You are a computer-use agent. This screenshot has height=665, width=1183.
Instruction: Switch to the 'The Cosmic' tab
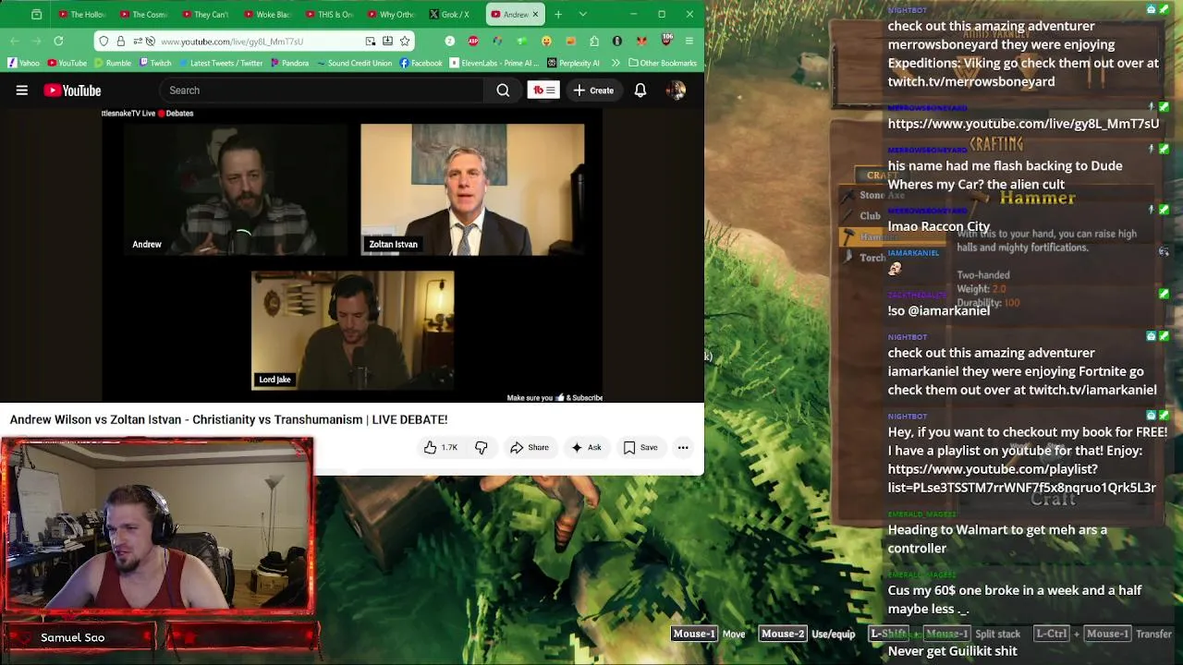point(143,15)
